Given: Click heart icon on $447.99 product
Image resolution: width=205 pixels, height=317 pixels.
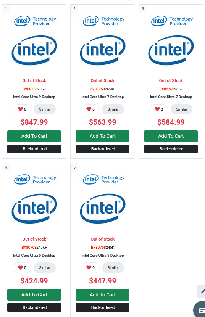Looking at the screenshot, I should pos(89,267).
